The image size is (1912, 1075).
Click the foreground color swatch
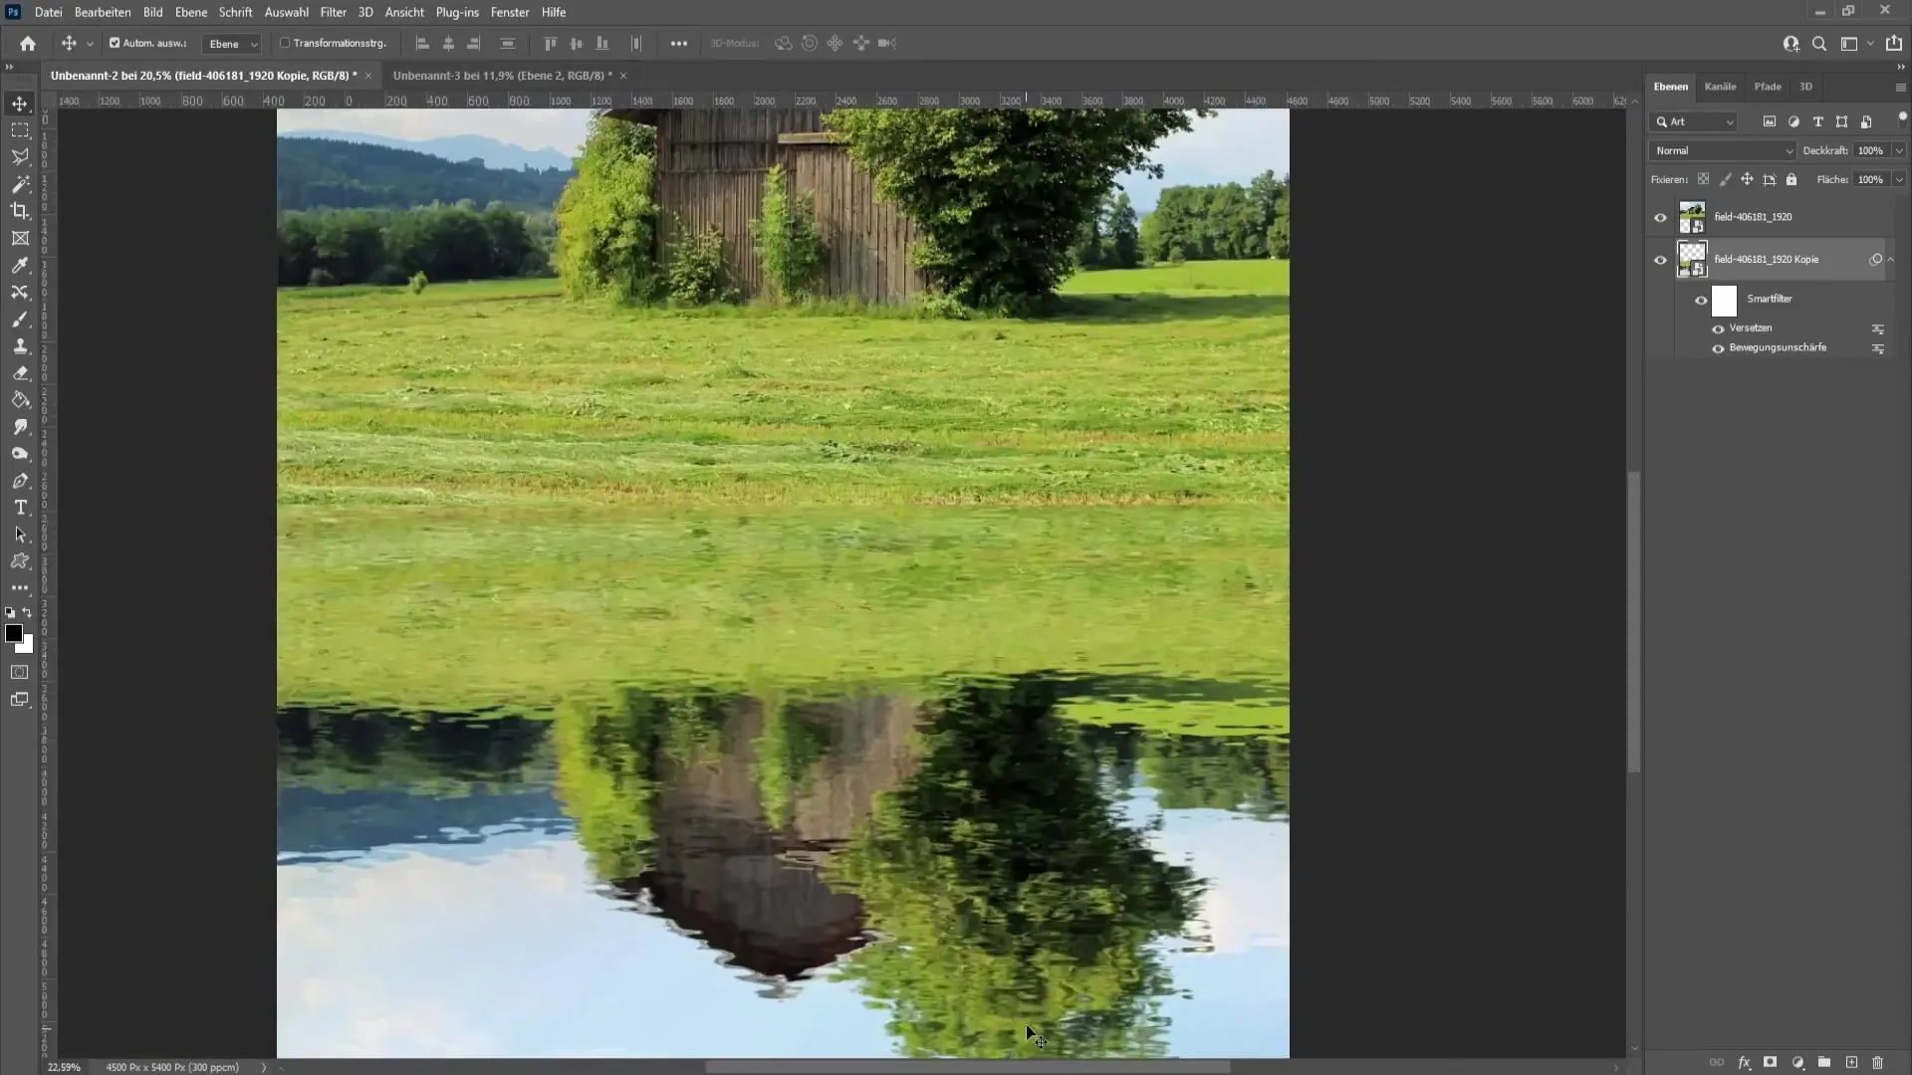pos(15,633)
